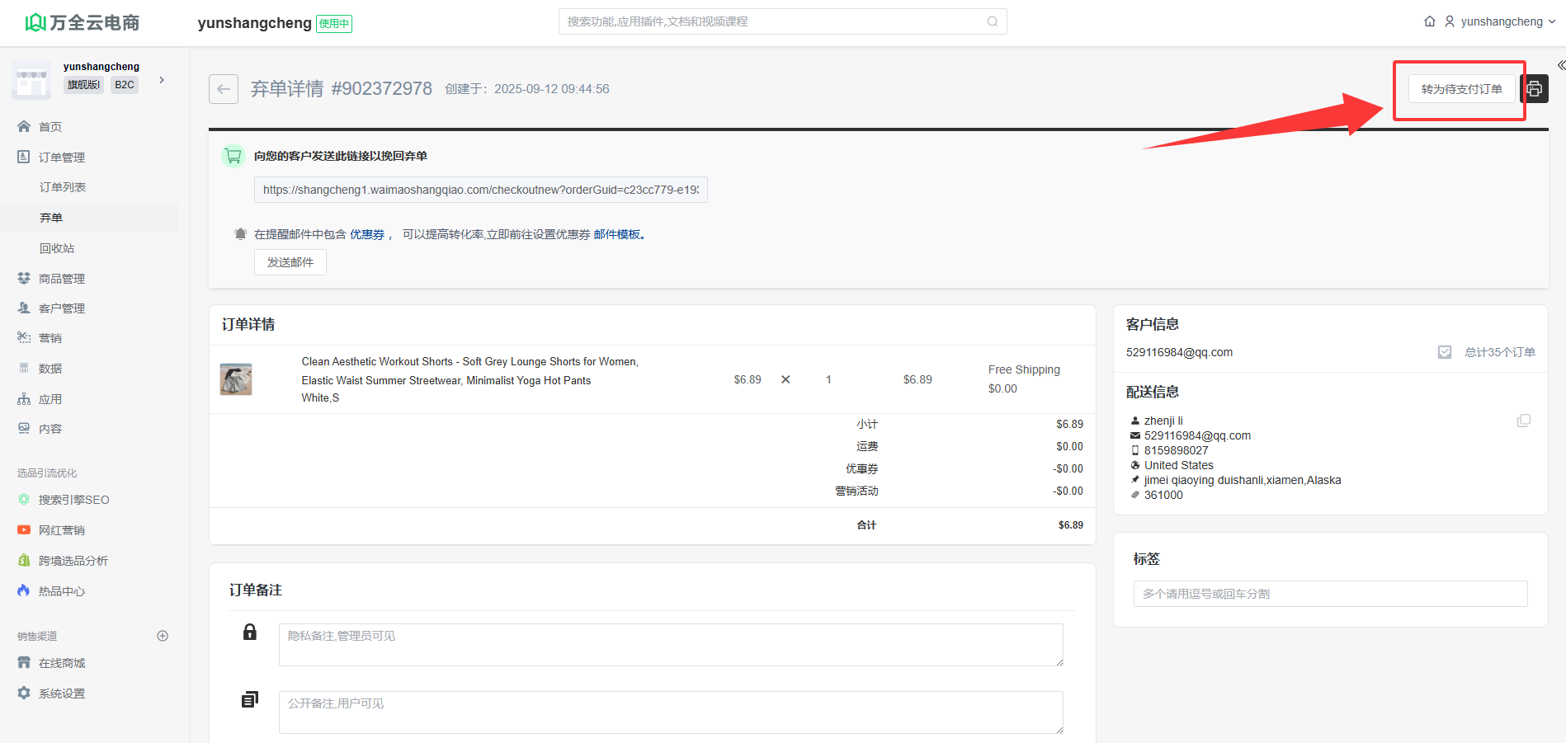The height and width of the screenshot is (743, 1566).
Task: Open the 热品中心 flame item
Action: (61, 591)
